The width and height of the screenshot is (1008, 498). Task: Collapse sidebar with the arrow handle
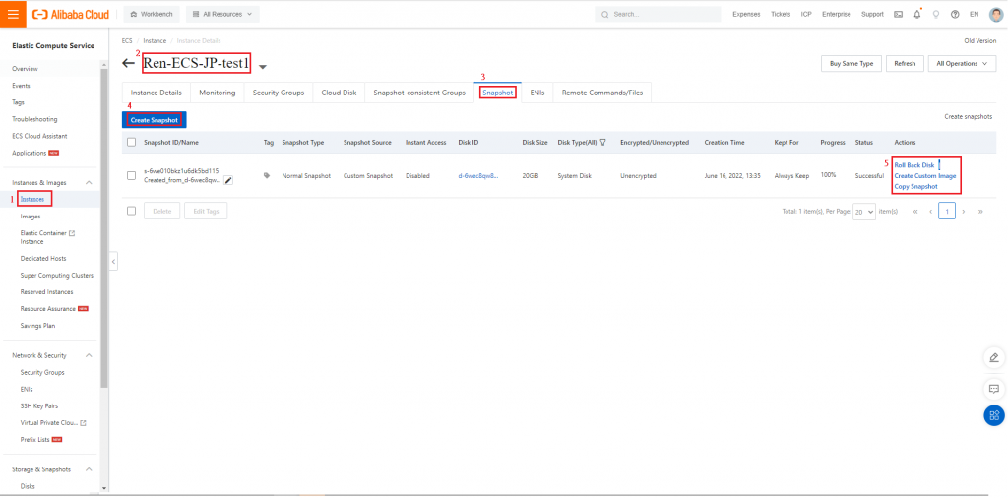(x=113, y=262)
